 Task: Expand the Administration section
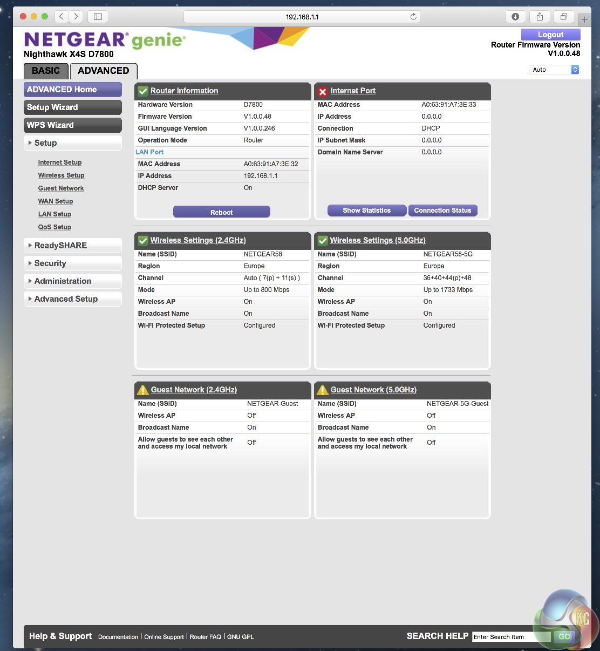73,281
